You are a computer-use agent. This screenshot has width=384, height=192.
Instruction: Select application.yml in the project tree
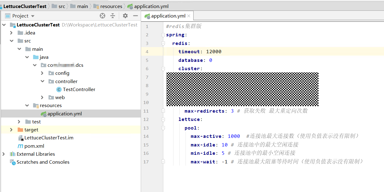(x=64, y=114)
